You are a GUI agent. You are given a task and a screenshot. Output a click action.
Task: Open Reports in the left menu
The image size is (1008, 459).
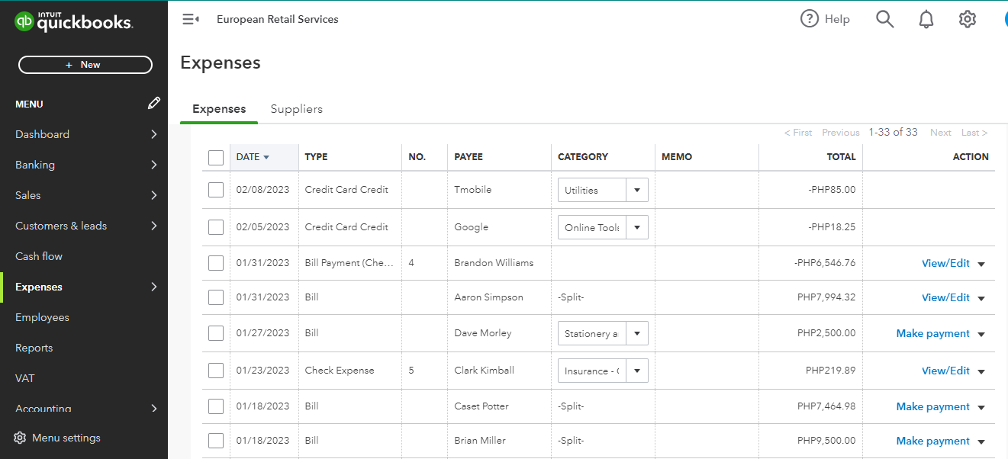tap(34, 348)
